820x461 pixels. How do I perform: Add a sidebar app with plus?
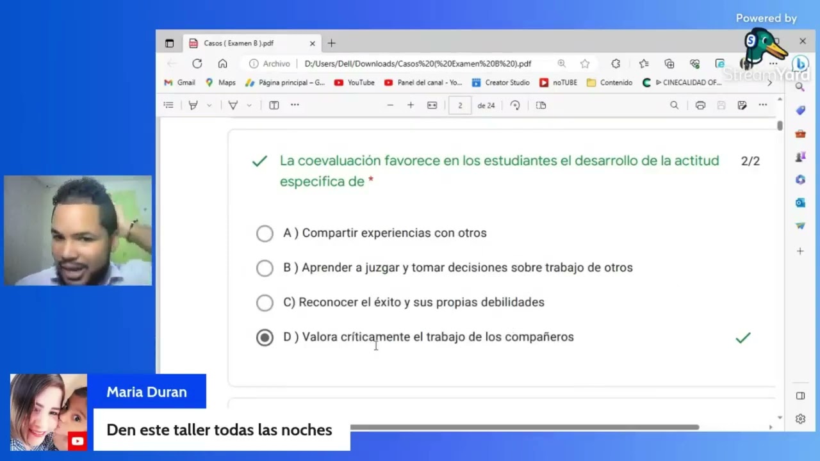point(800,252)
